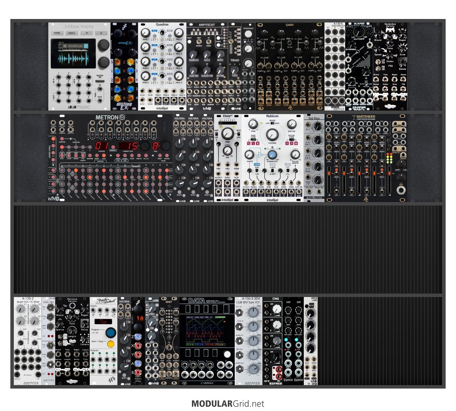Flip the ROOT/DISABLE switch on Arpitecht
The height and width of the screenshot is (411, 456).
tap(199, 41)
